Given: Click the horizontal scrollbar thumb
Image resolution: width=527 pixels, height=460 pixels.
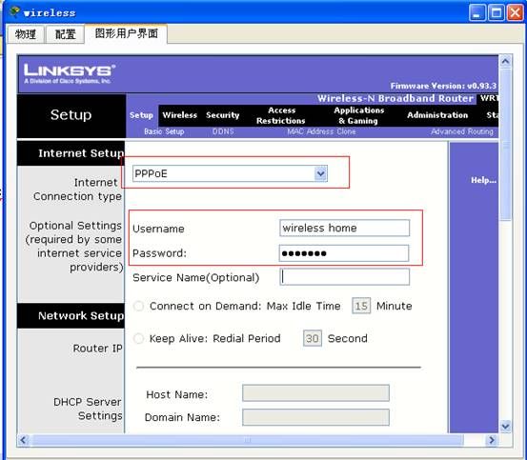Looking at the screenshot, I should [x=247, y=440].
